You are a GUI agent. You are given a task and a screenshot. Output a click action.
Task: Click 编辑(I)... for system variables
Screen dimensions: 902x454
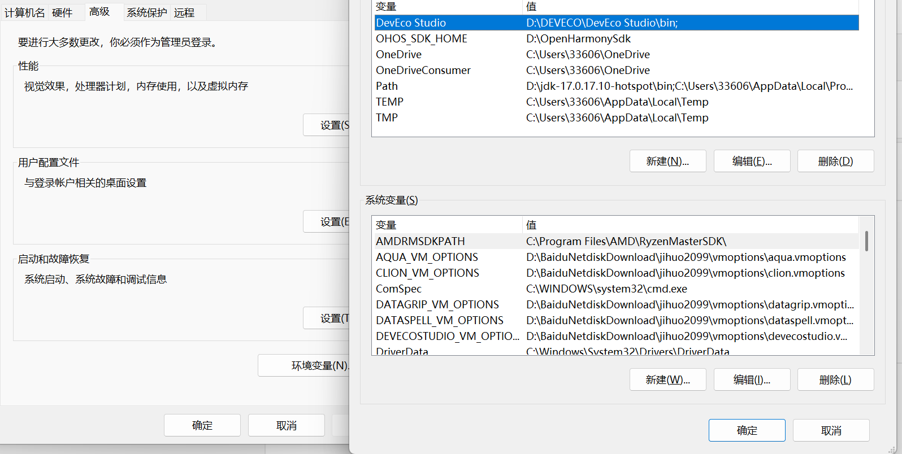coord(752,379)
